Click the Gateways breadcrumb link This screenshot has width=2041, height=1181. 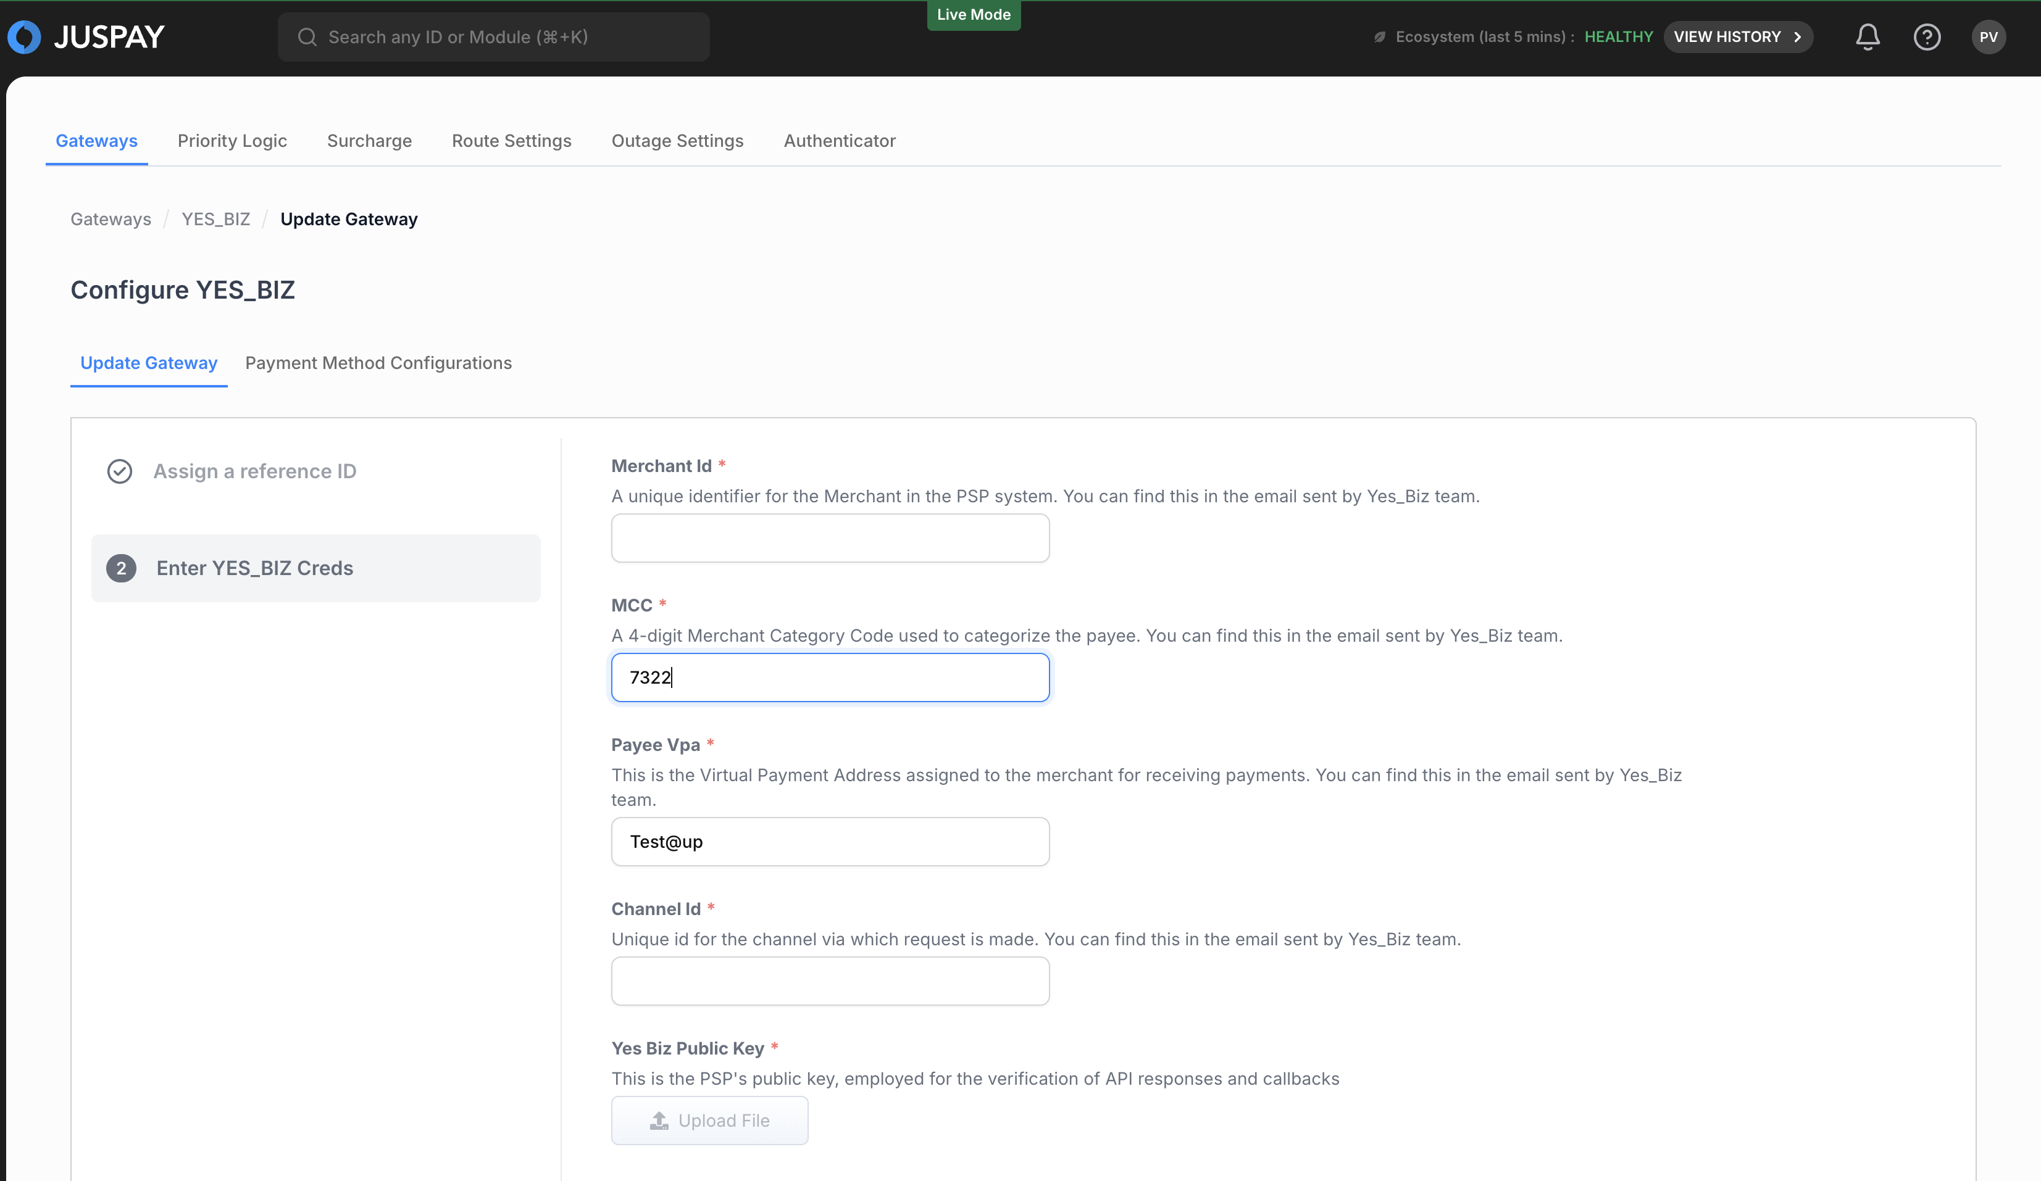click(x=111, y=220)
